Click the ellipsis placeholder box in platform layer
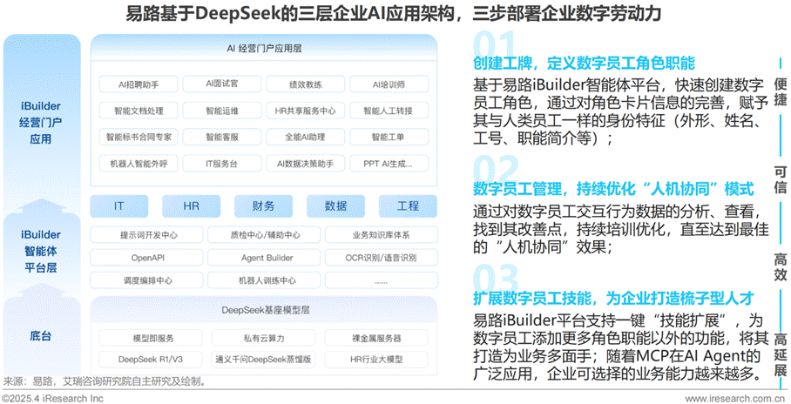Screen dimensions: 791x404 click(382, 279)
